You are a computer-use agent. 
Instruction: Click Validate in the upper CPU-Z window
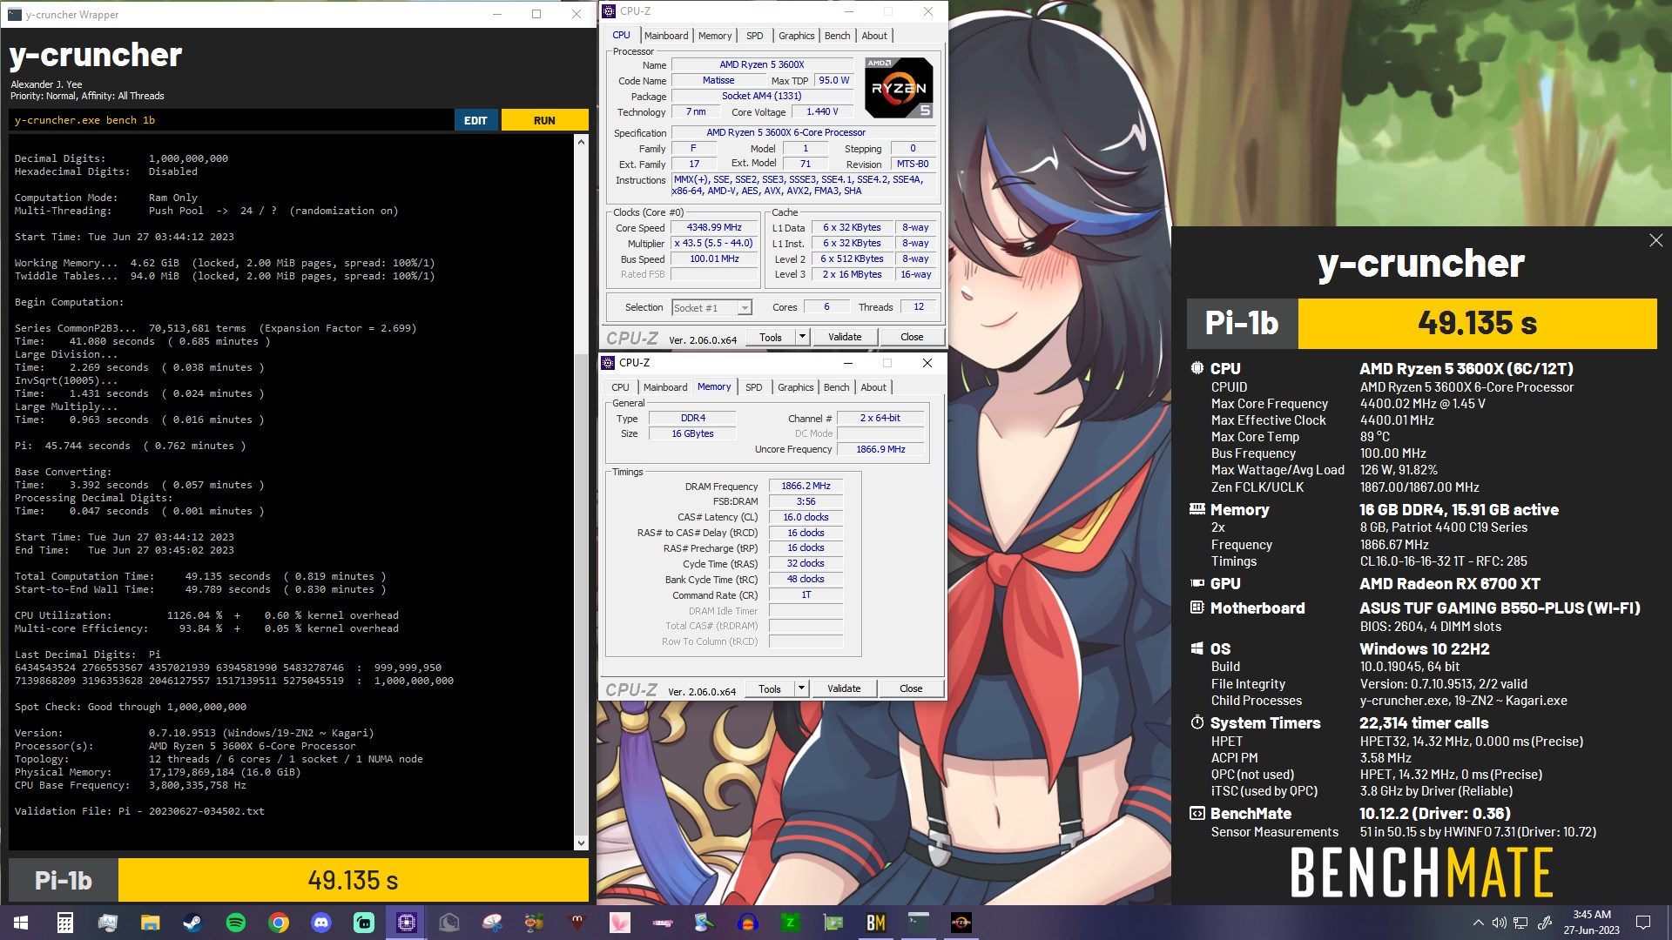tap(845, 337)
